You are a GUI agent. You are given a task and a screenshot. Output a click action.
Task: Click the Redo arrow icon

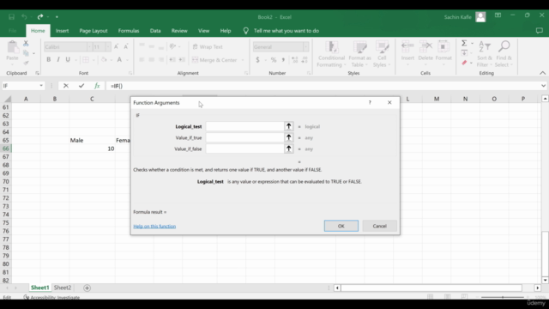40,17
